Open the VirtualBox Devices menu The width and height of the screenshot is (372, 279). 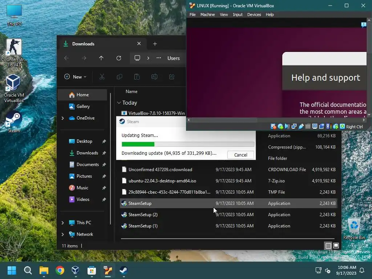(254, 15)
